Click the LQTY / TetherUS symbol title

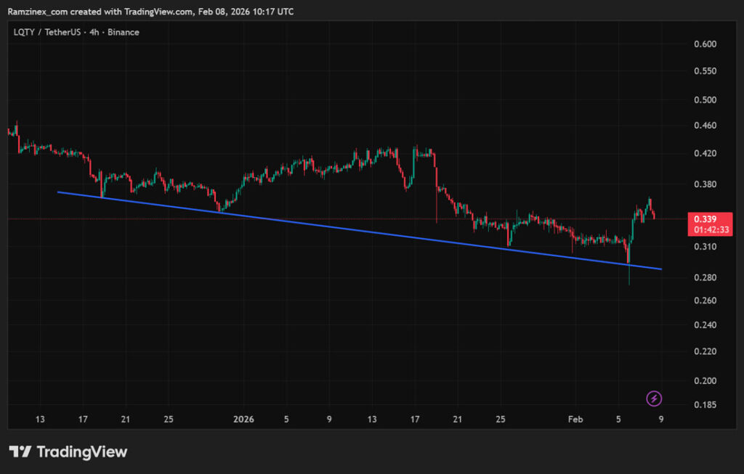[x=52, y=32]
